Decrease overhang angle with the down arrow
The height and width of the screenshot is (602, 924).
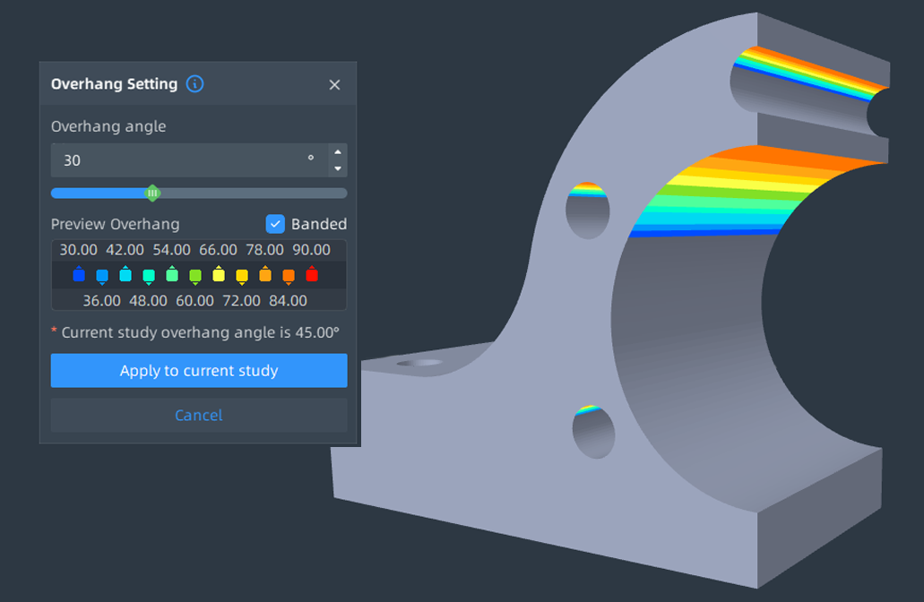(x=337, y=168)
